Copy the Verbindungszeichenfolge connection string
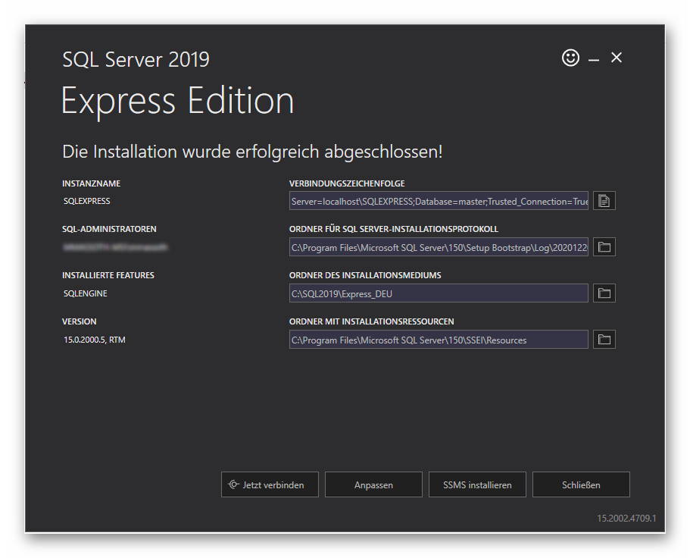 604,200
